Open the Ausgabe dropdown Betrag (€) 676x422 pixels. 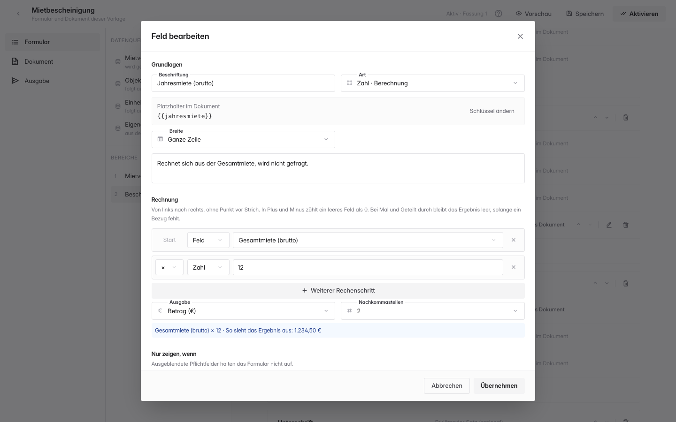[243, 311]
